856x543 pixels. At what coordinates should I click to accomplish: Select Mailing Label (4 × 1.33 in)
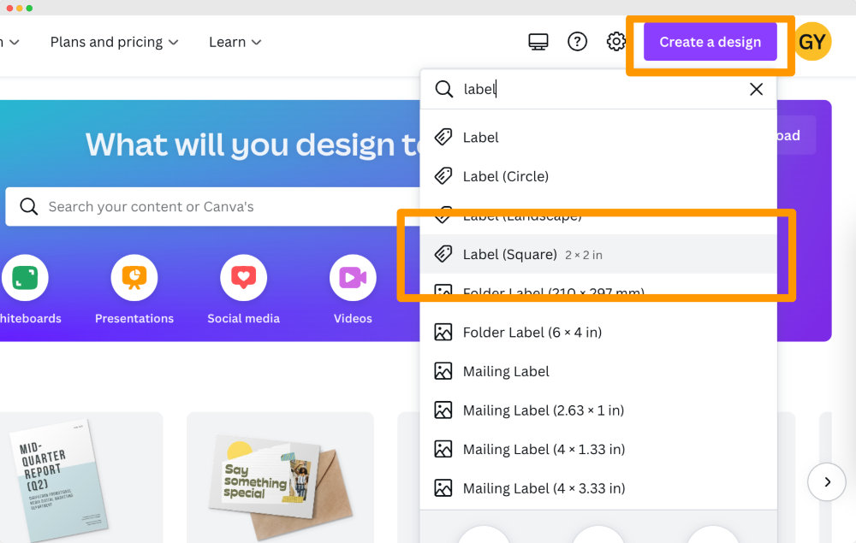point(598,449)
